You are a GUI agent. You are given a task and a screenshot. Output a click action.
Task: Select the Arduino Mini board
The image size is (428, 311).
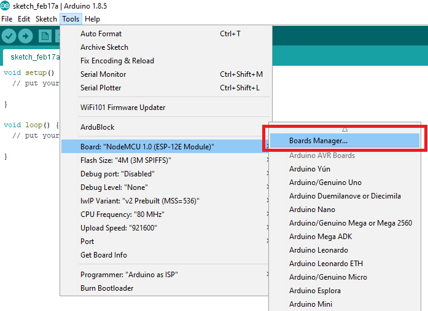pyautogui.click(x=344, y=304)
